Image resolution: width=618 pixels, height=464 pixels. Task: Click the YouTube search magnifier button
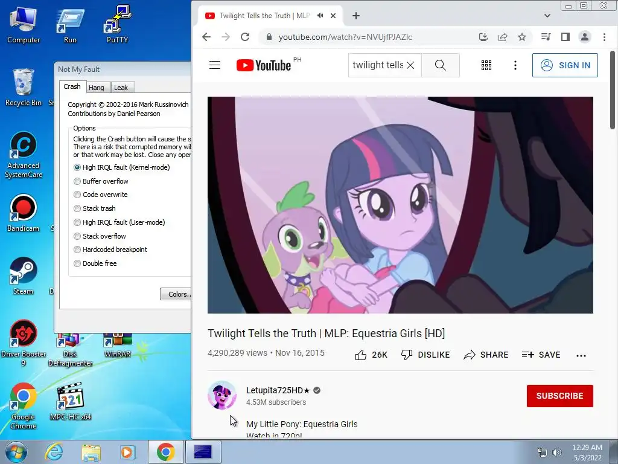pyautogui.click(x=440, y=65)
